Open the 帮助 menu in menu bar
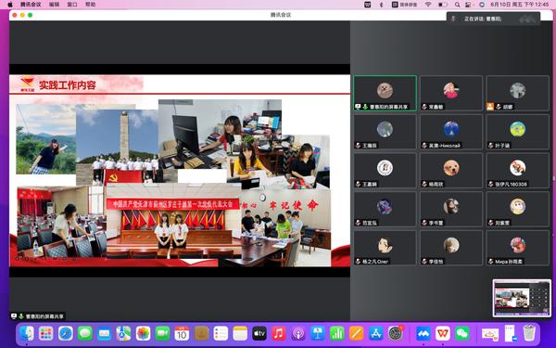 click(x=91, y=5)
